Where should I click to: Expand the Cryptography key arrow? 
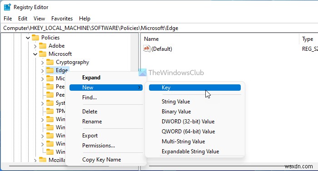click(x=42, y=63)
